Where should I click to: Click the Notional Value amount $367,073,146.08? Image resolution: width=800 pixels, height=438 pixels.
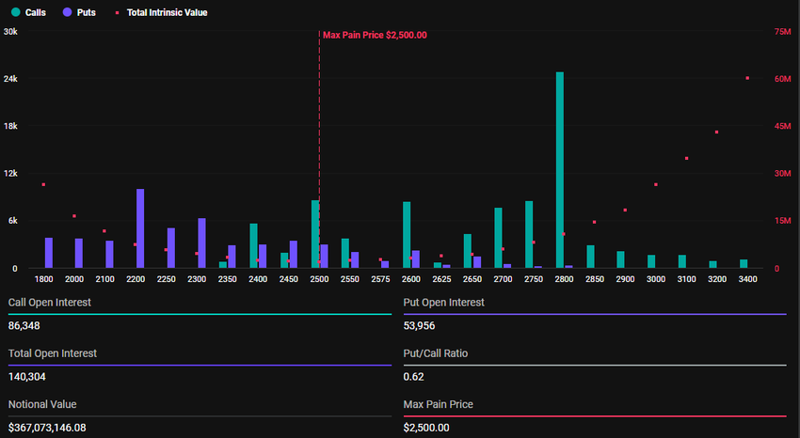[x=60, y=428]
